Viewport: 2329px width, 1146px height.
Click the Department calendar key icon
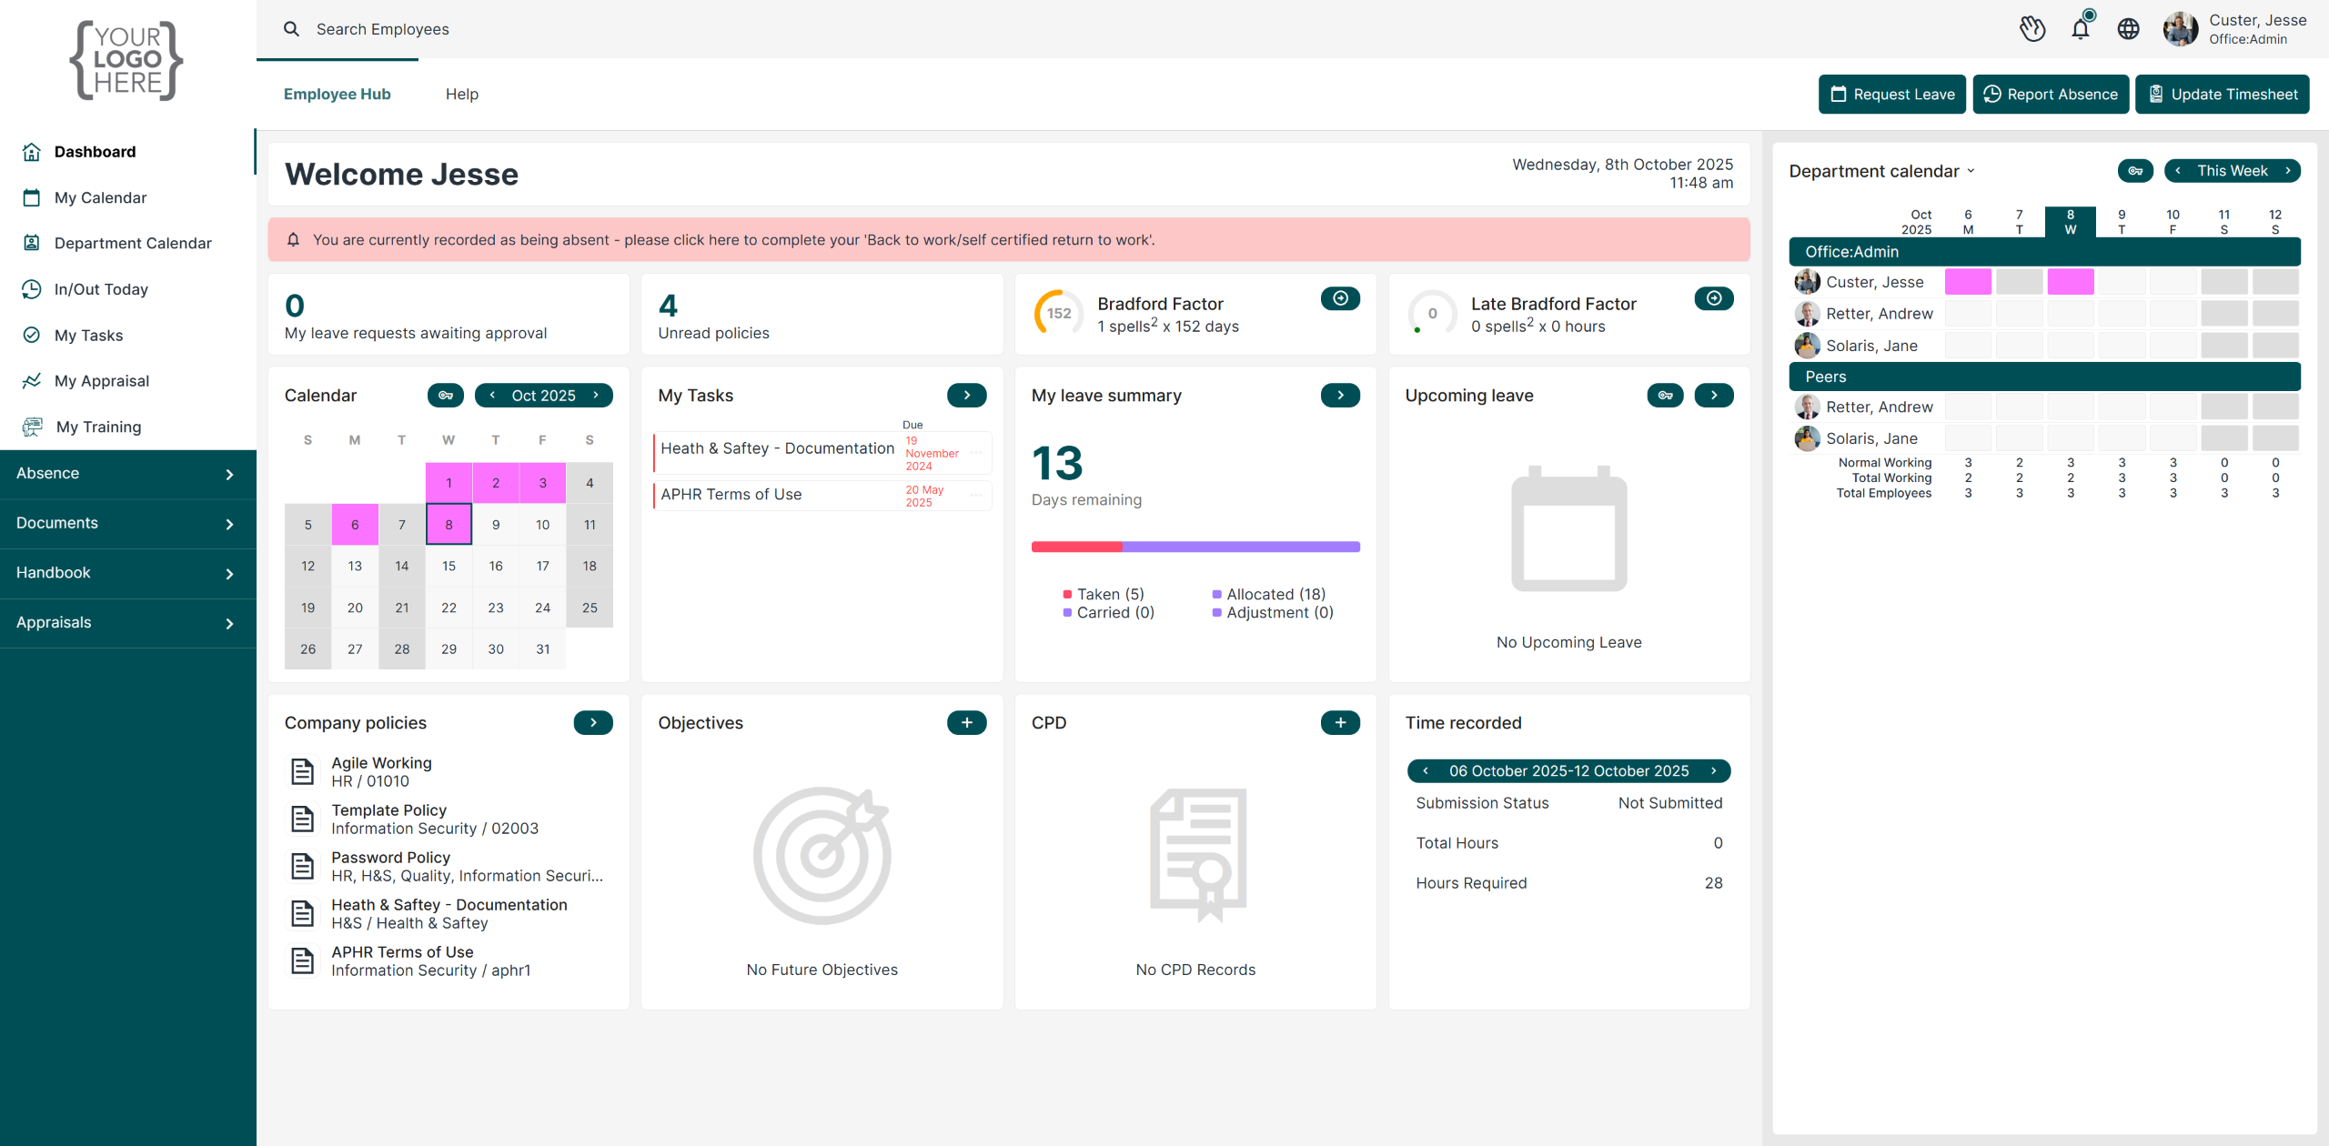click(2134, 171)
